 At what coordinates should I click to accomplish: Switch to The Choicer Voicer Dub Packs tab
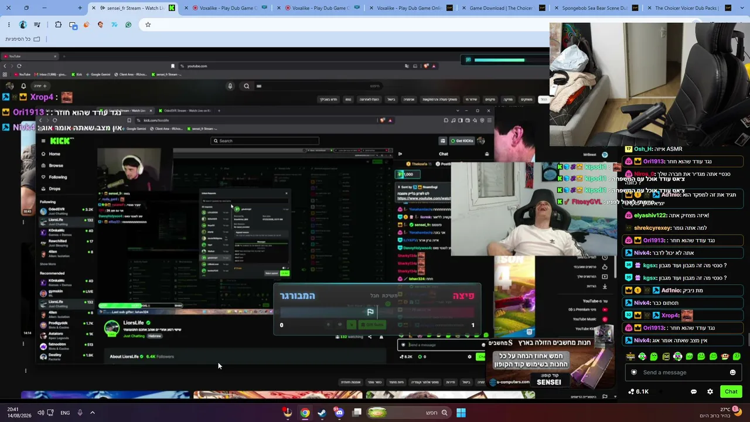688,8
